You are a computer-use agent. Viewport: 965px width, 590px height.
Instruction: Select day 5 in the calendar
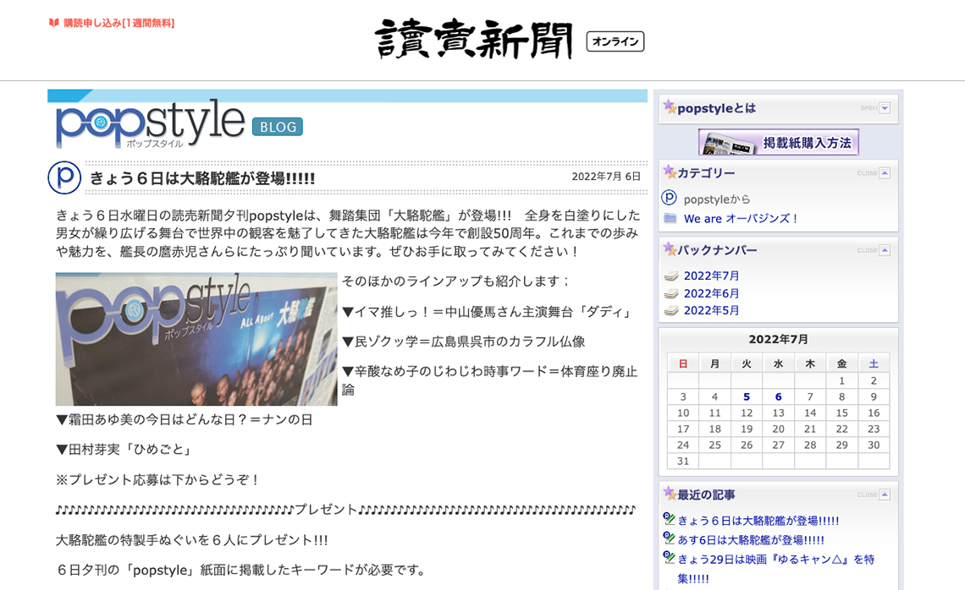pyautogui.click(x=747, y=397)
